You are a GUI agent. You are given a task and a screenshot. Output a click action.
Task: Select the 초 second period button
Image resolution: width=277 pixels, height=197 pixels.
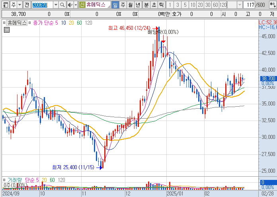click(x=154, y=5)
